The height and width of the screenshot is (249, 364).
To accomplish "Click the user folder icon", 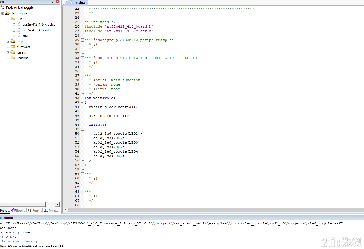I will click(13, 19).
